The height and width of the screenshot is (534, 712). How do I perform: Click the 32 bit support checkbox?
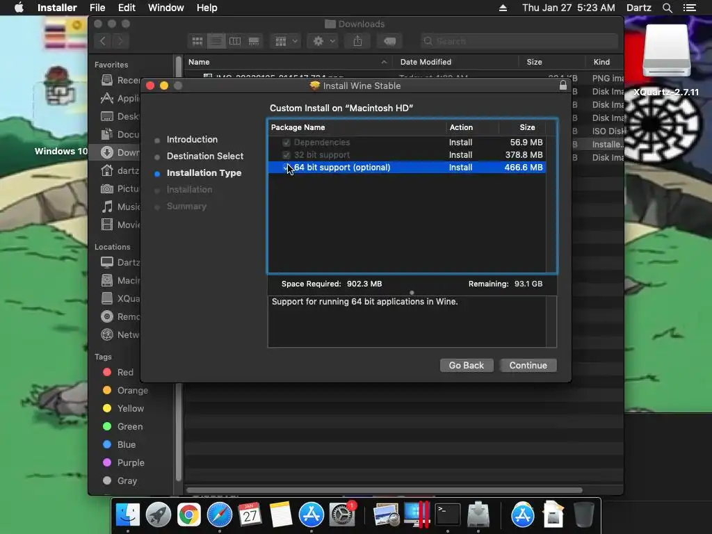pos(286,155)
